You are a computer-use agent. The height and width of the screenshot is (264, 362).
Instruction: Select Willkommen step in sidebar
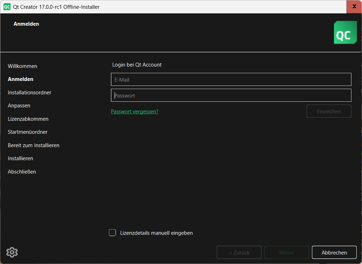(23, 66)
